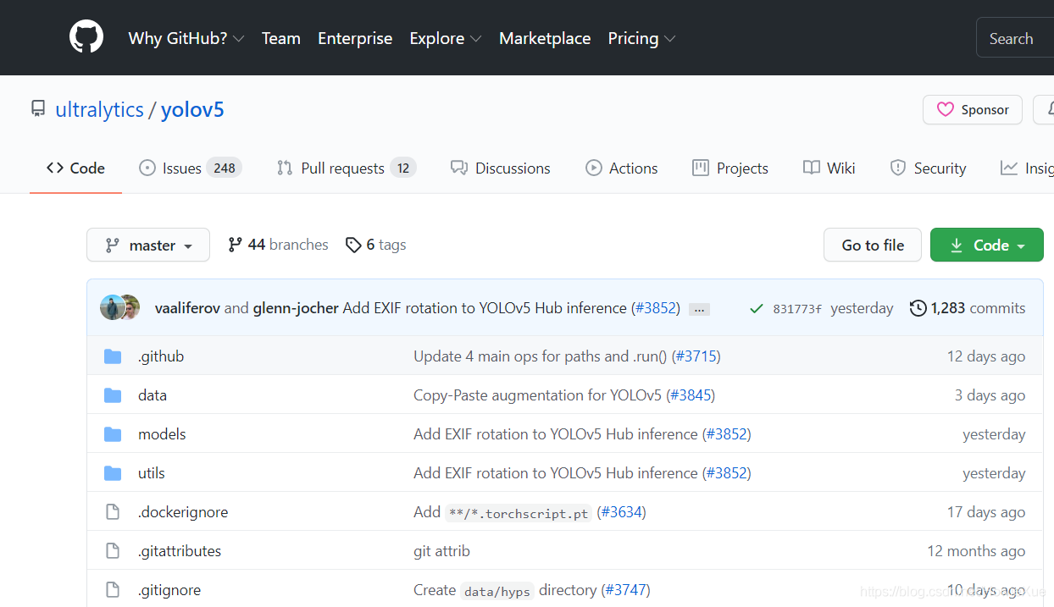This screenshot has height=607, width=1054.
Task: Click the Go to file button
Action: [873, 245]
